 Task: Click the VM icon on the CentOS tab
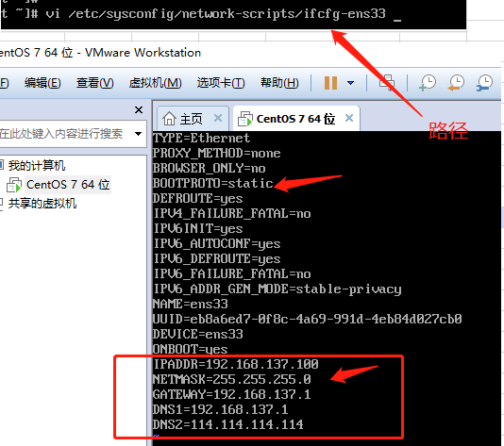tap(245, 119)
